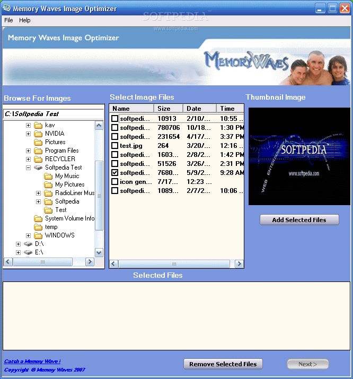Click the My Music folder icon

[48, 176]
